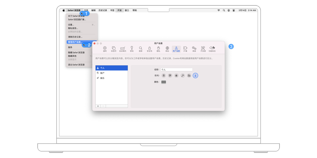This screenshot has width=317, height=158.
Task: Choose 设置... from the Safari menu
Action: click(x=82, y=25)
